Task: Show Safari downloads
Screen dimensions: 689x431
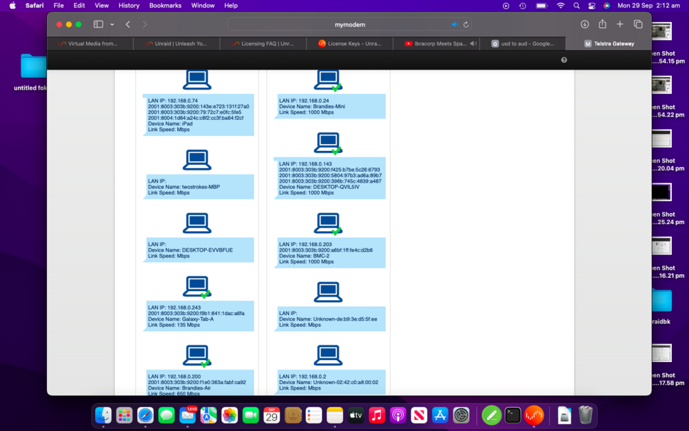Action: pyautogui.click(x=584, y=24)
